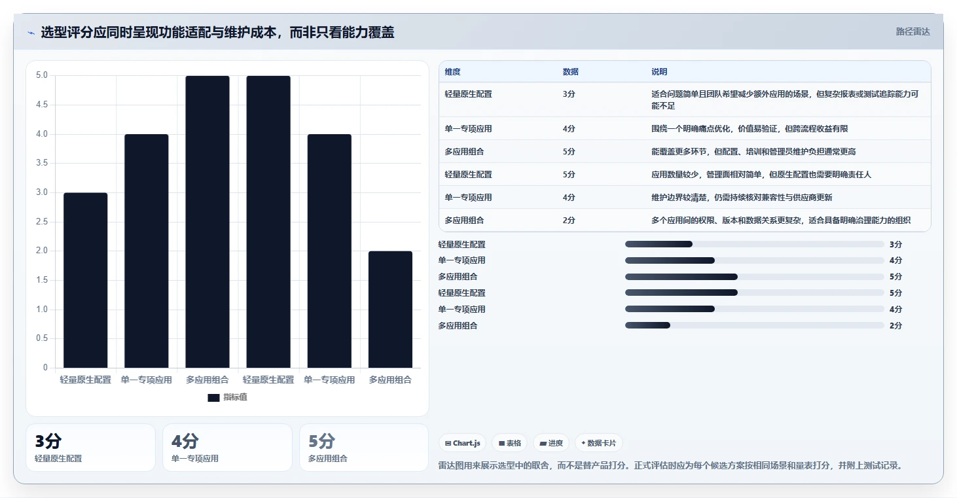
Task: Click the 多应用组合 progress bar at 5分
Action: tap(754, 276)
